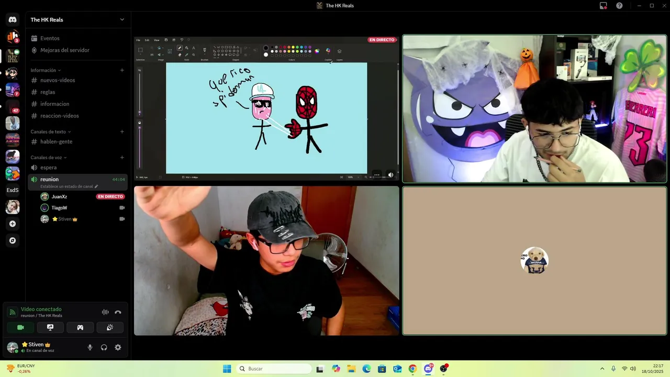Screen dimensions: 670x377
Task: Open the Discover servers compass icon
Action: (13, 240)
